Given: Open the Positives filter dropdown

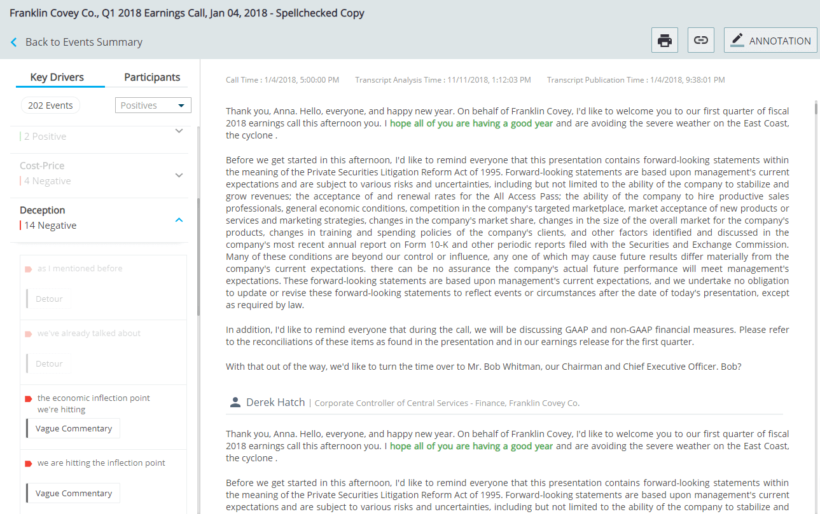Looking at the screenshot, I should [153, 105].
